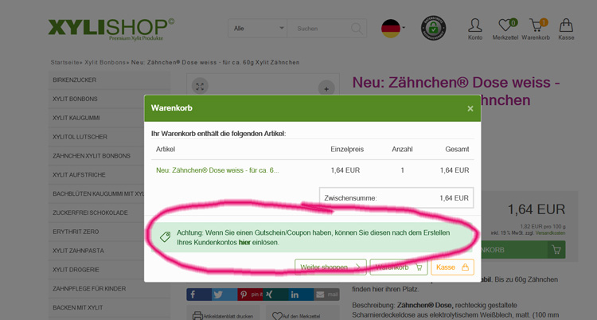Click the Anzahl value 1
Image resolution: width=597 pixels, height=320 pixels.
pyautogui.click(x=402, y=170)
